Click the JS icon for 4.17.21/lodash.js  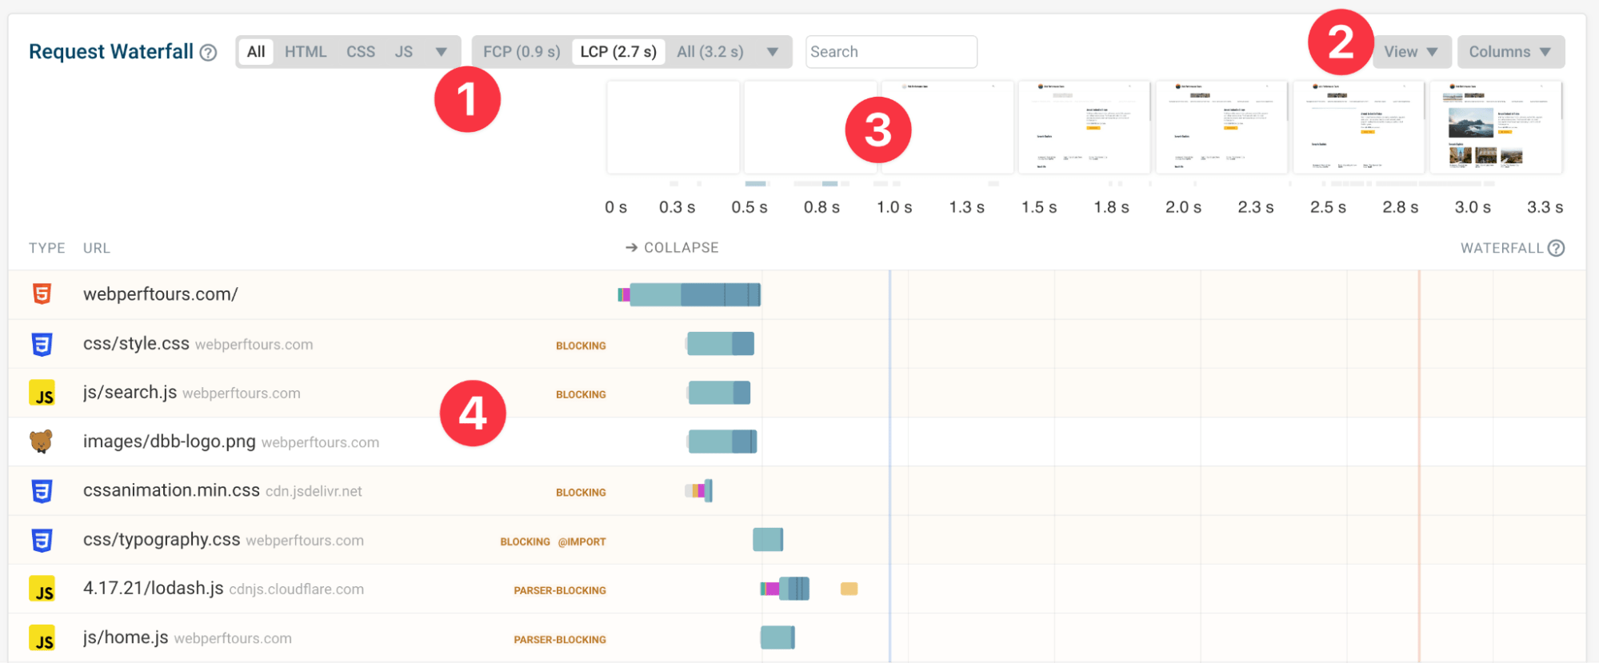[42, 589]
